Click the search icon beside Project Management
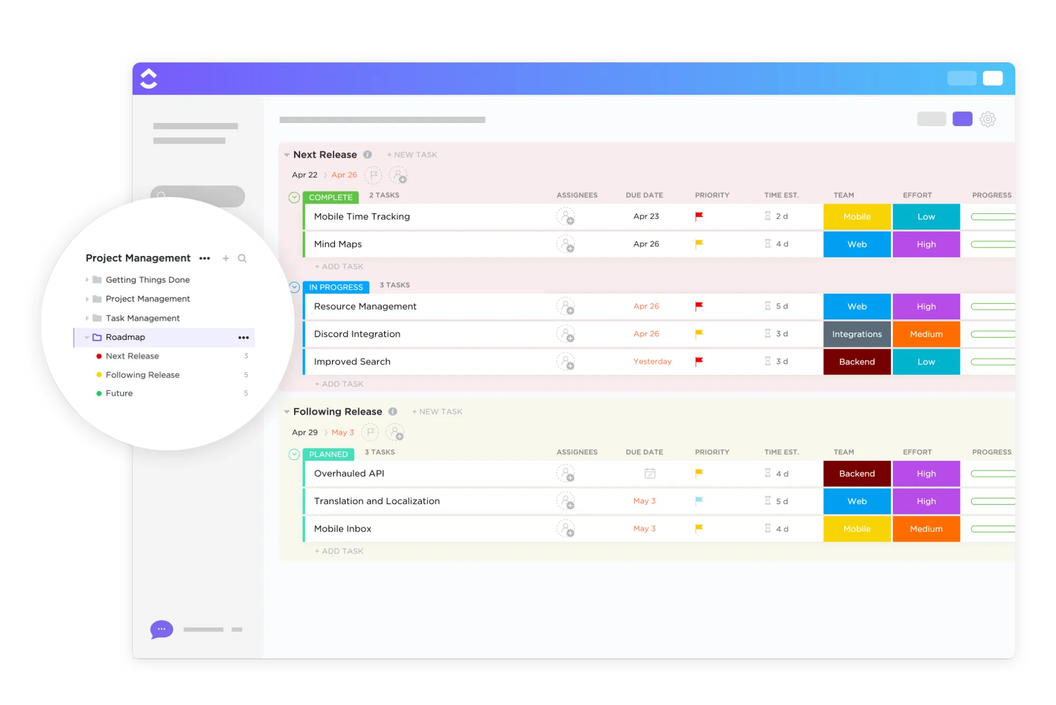The image size is (1056, 705). coord(242,258)
